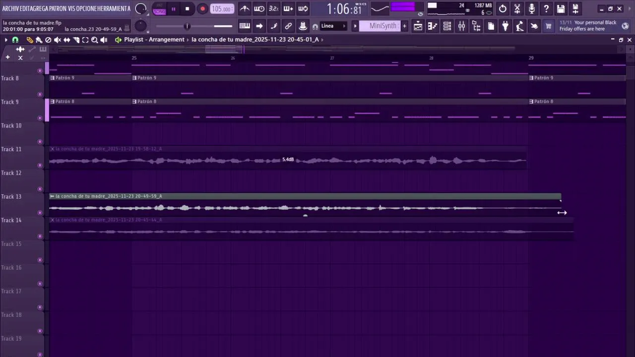Click the red record button
Image resolution: width=635 pixels, height=357 pixels.
point(202,9)
